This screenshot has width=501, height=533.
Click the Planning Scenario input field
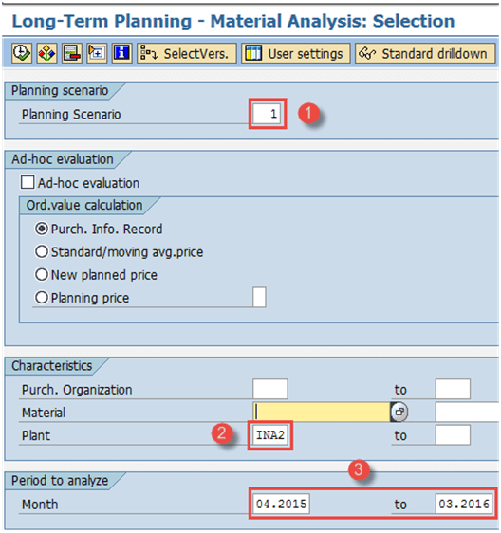click(x=268, y=114)
